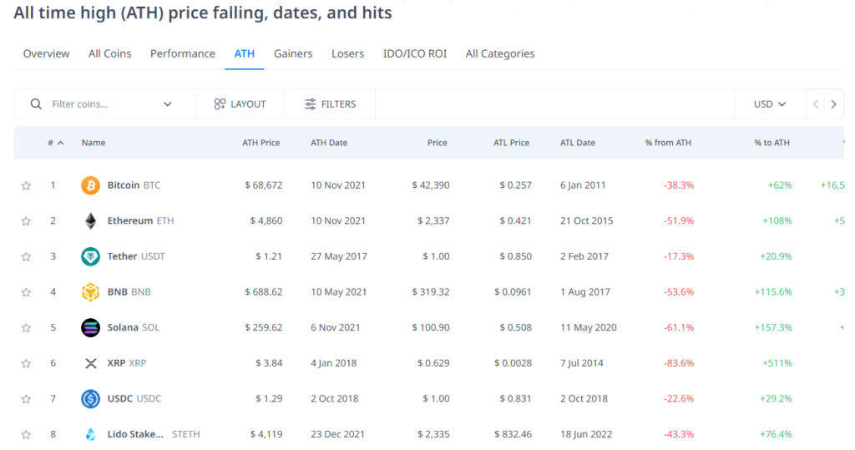
Task: Toggle the XRP favorite star
Action: coord(26,363)
